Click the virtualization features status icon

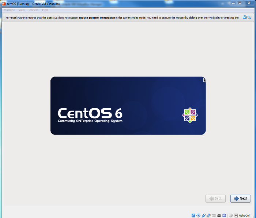click(x=224, y=215)
